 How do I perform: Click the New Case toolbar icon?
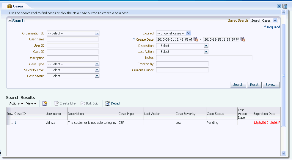pos(45,103)
